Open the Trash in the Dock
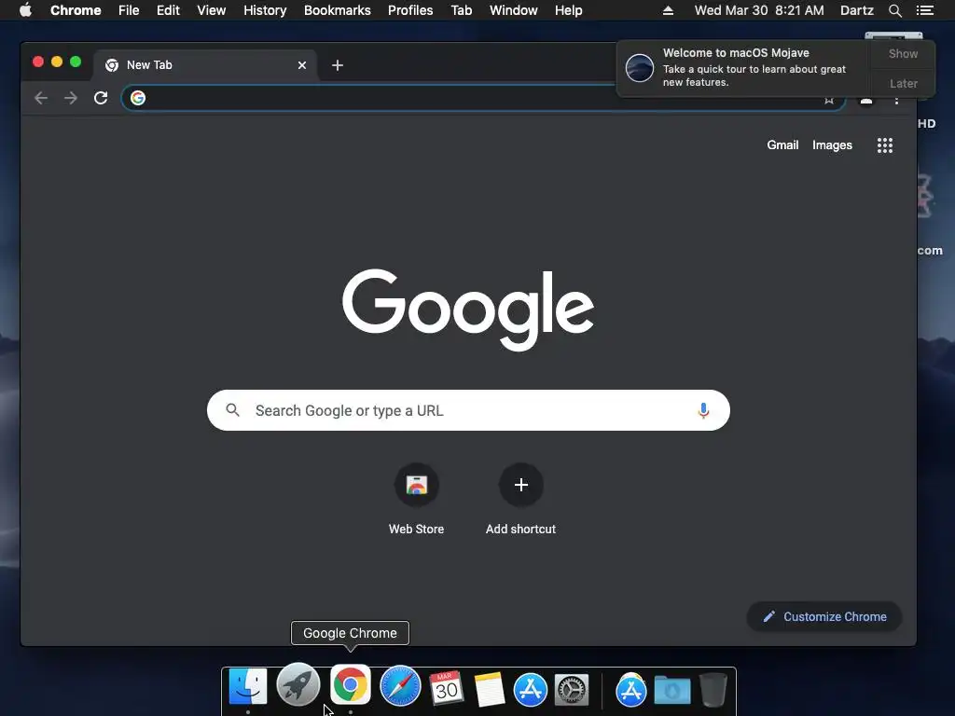The image size is (955, 716). [x=713, y=690]
